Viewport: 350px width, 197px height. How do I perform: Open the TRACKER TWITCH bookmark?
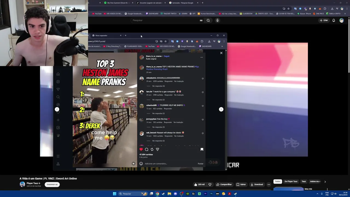168,13
